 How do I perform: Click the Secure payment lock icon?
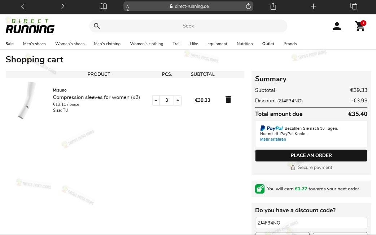[x=293, y=168]
